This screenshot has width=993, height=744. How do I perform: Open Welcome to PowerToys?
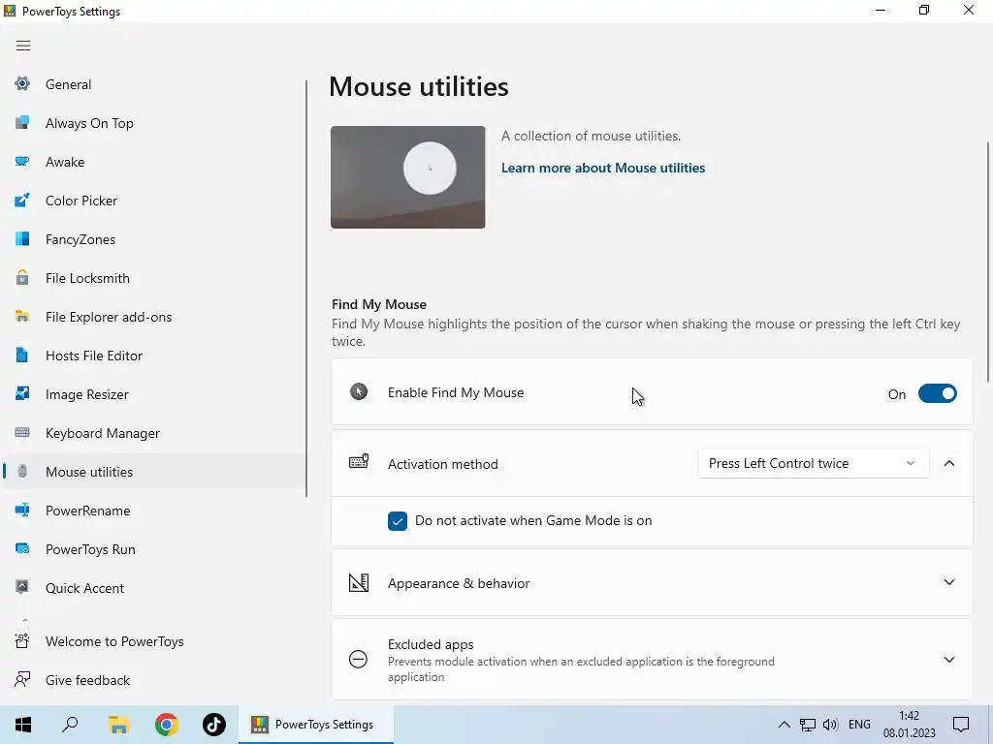(154, 641)
